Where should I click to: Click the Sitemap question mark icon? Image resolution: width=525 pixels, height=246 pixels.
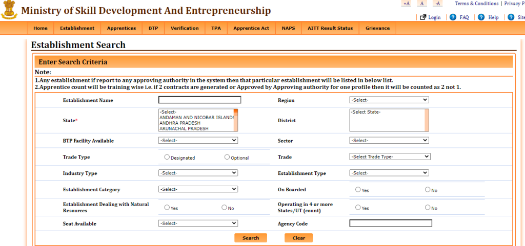coord(511,17)
